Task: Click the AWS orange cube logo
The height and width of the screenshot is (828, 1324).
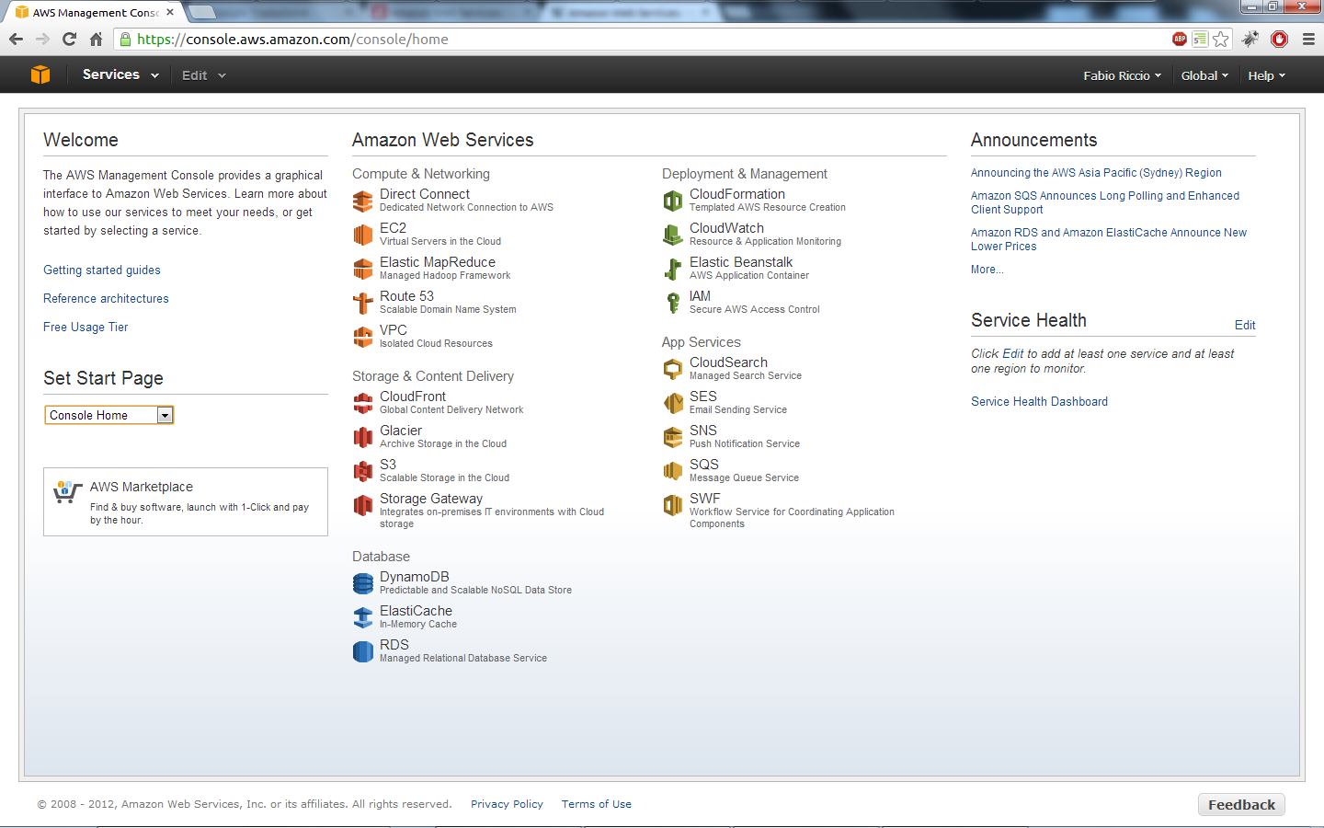Action: [40, 75]
